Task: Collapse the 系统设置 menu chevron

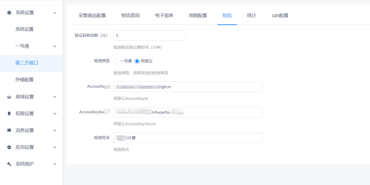Action: tap(55, 13)
